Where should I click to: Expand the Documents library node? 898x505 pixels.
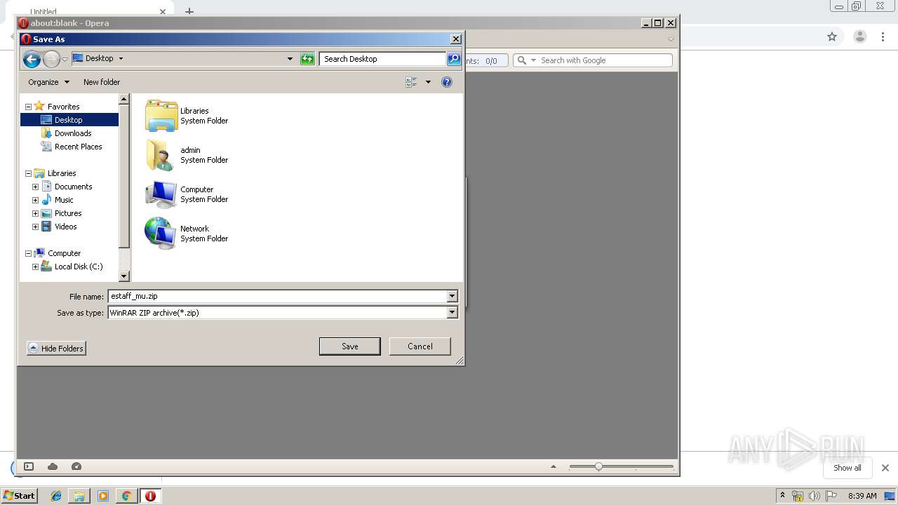click(x=36, y=187)
